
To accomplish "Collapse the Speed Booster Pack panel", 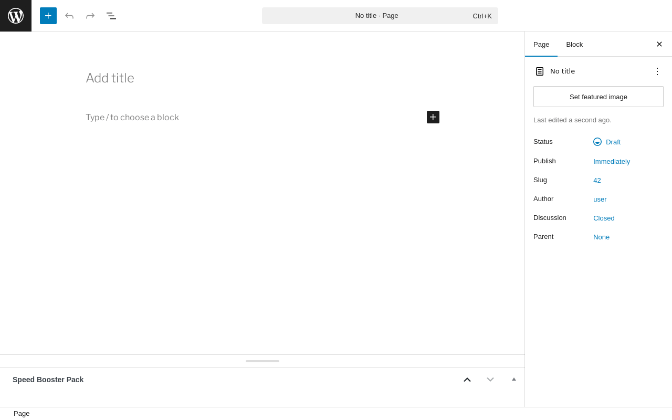I will click(x=514, y=380).
